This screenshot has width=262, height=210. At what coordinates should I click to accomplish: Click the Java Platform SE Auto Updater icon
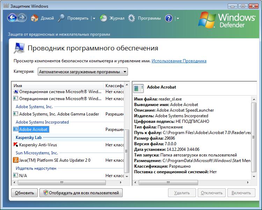click(15, 160)
